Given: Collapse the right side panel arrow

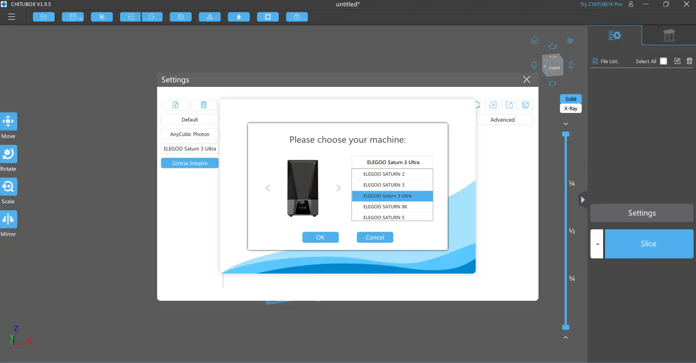Looking at the screenshot, I should point(583,200).
